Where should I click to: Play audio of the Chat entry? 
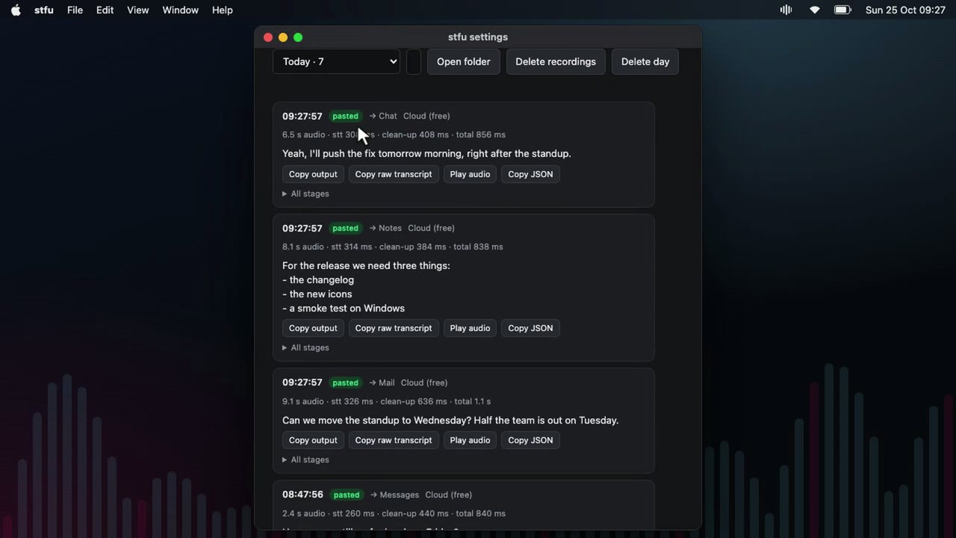click(x=470, y=174)
